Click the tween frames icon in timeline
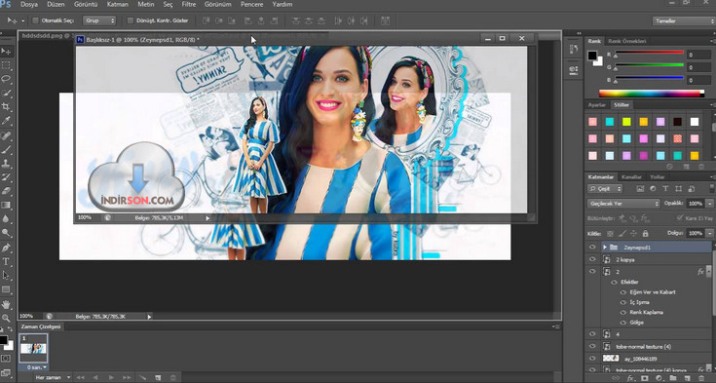716x383 pixels. (143, 377)
